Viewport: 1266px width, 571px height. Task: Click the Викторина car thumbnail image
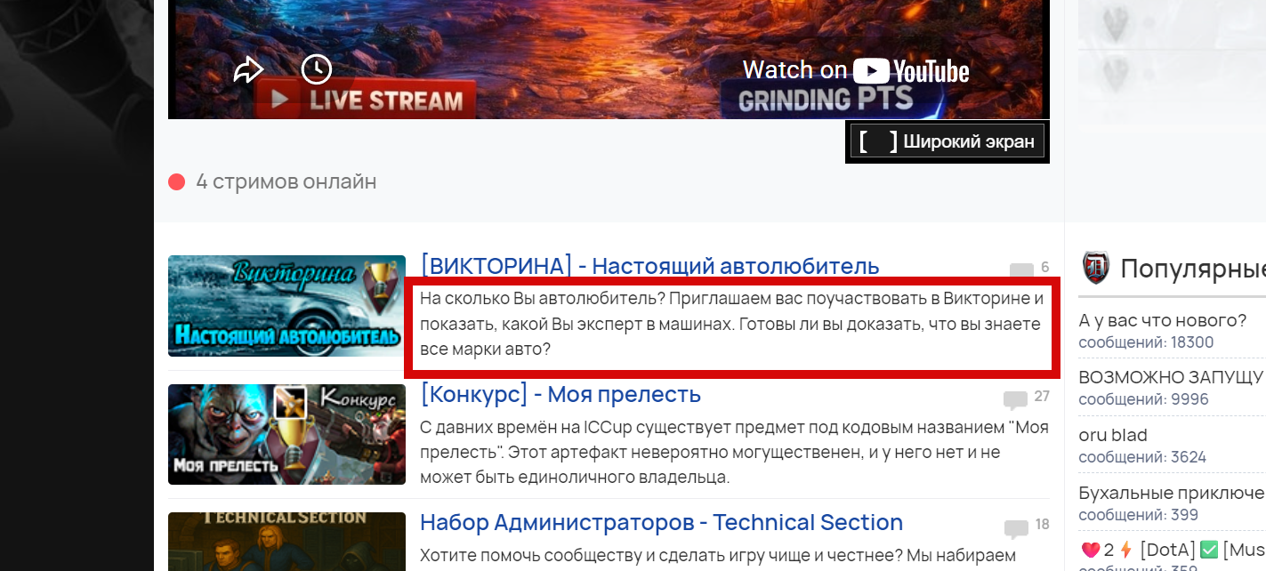pos(286,306)
